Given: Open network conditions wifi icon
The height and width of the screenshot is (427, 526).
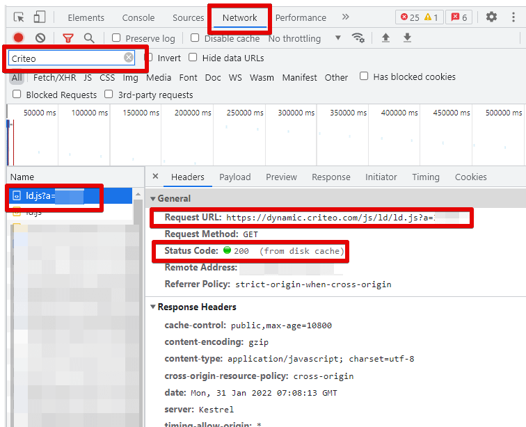Looking at the screenshot, I should 358,38.
